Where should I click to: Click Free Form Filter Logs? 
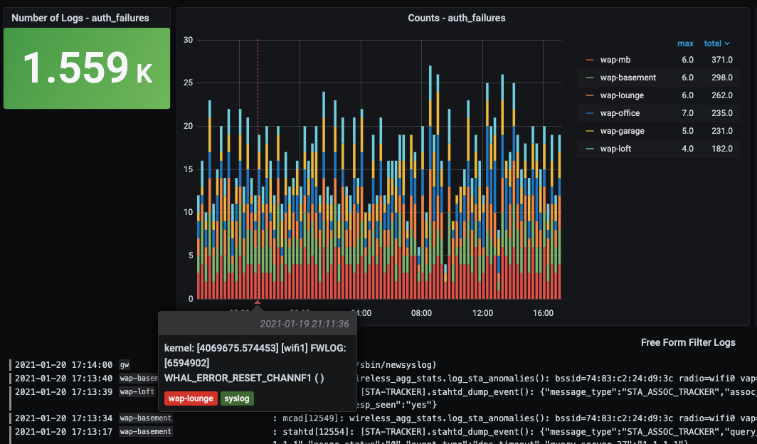click(688, 342)
